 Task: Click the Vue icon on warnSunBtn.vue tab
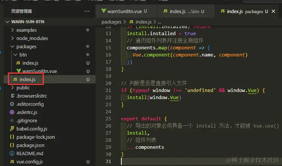point(104,11)
